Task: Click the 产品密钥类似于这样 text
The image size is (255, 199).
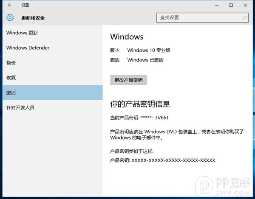Action: click(132, 151)
